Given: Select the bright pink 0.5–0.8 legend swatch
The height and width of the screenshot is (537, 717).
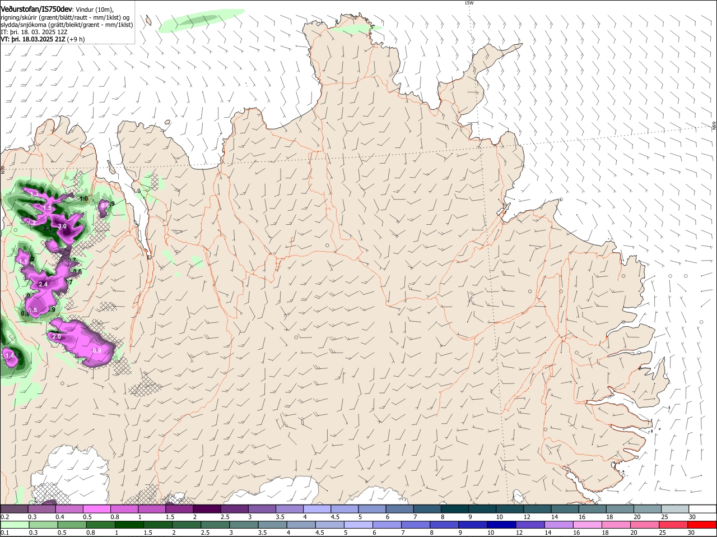Looking at the screenshot, I should pyautogui.click(x=96, y=508).
